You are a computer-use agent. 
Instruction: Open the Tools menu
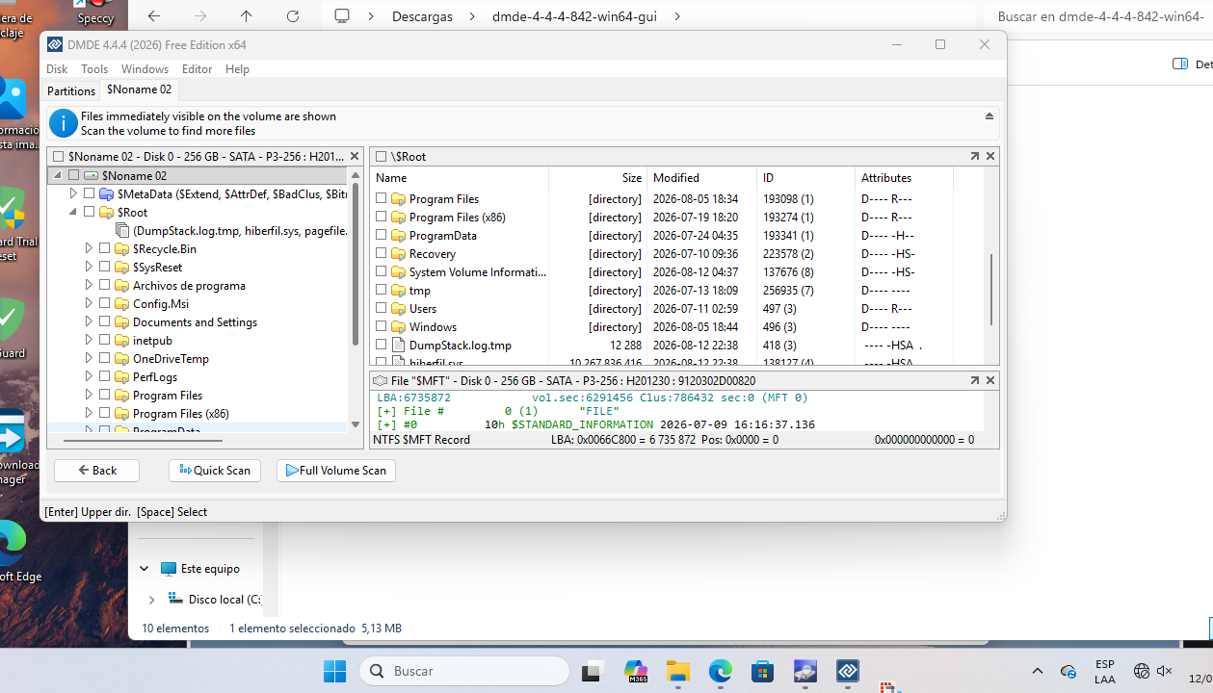(x=94, y=69)
